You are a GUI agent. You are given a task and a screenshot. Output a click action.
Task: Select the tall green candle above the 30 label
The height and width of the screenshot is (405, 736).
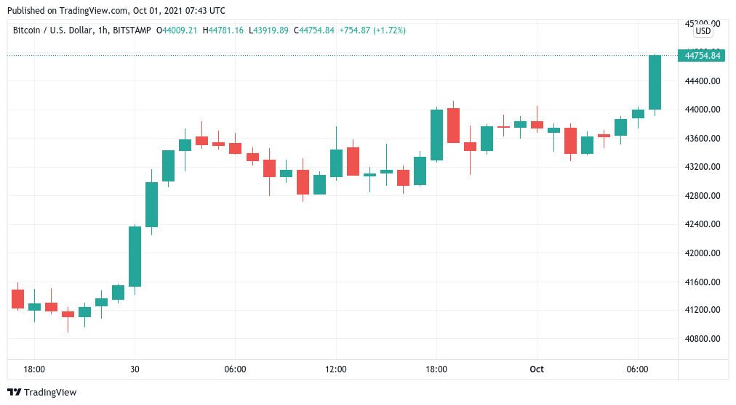tap(135, 256)
